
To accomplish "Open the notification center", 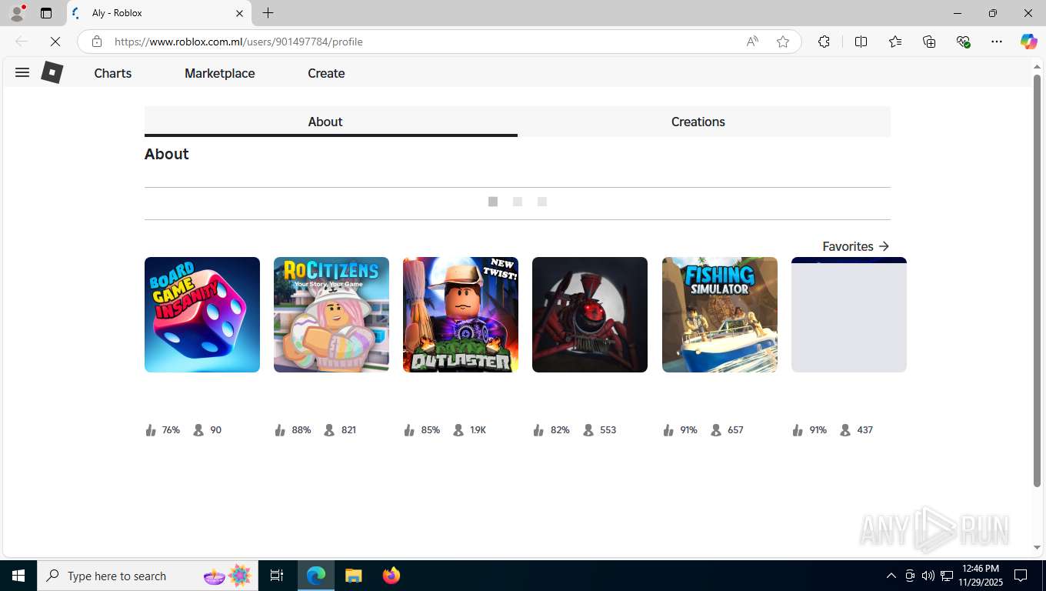I will [1021, 576].
